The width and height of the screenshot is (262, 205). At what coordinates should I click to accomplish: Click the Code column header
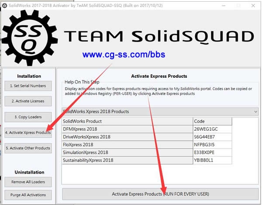pos(212,121)
